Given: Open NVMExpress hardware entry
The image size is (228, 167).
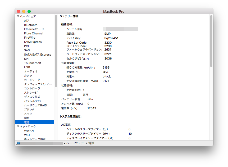Looking at the screenshot, I should (33, 42).
